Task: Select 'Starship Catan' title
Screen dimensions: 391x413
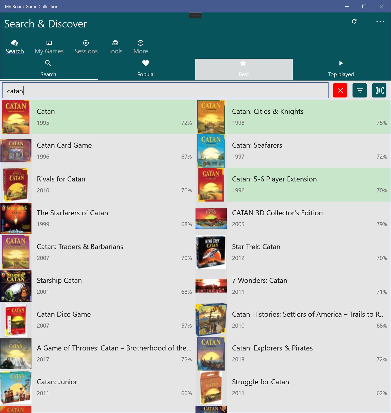Action: (x=59, y=281)
